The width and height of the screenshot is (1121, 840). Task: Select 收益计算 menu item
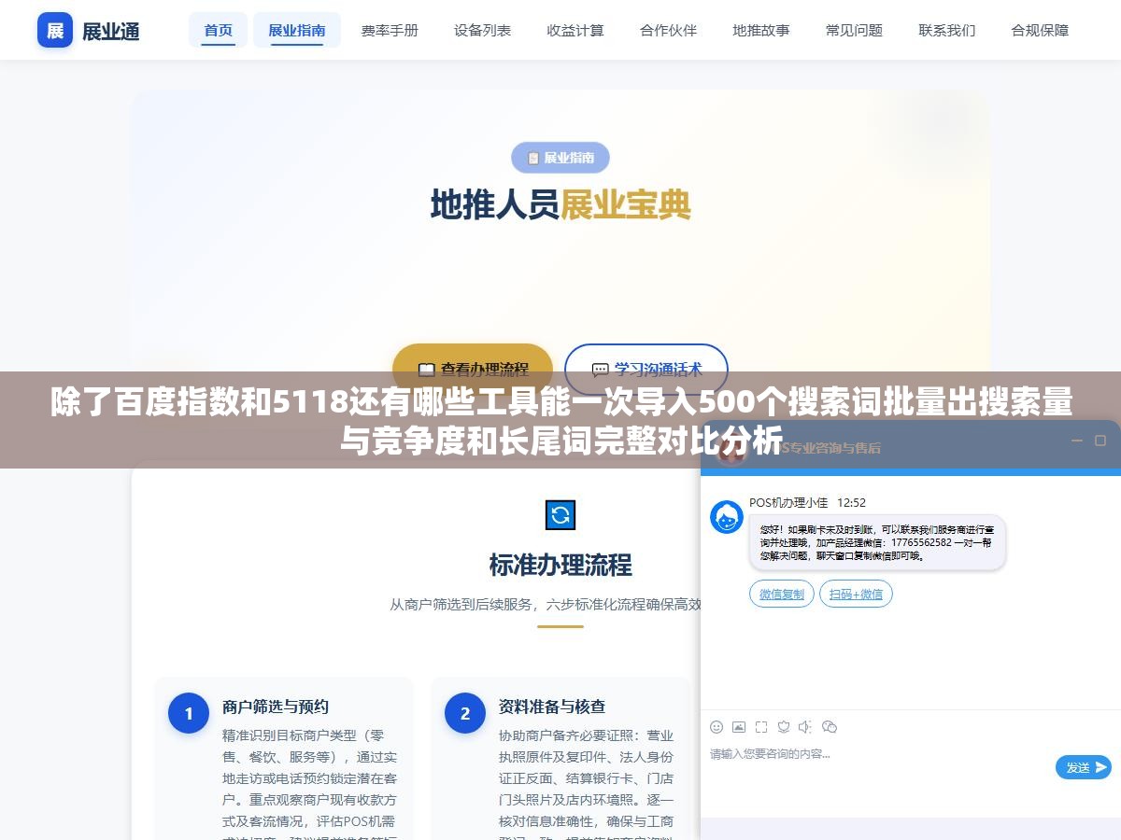coord(575,30)
